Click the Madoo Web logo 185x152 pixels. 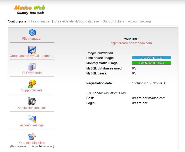click(30, 10)
